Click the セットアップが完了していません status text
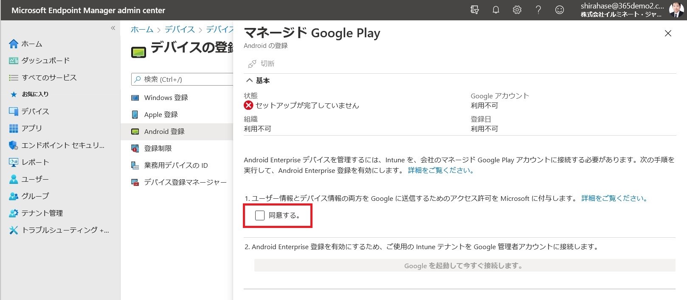Viewport: 687px width, 300px height. point(307,106)
